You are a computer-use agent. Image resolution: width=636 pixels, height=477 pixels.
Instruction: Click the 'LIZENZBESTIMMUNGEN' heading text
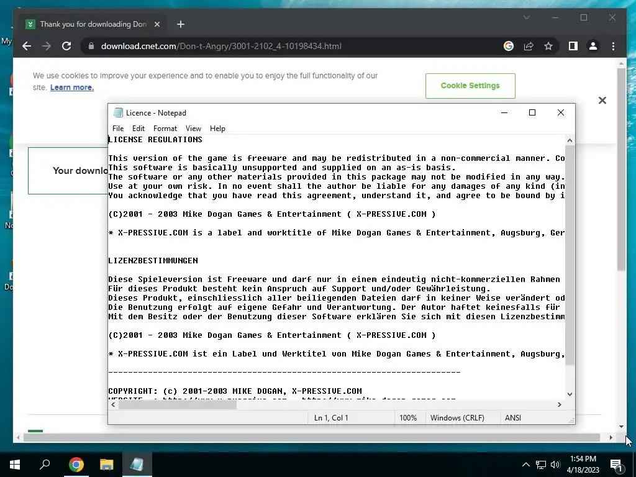[x=153, y=260]
